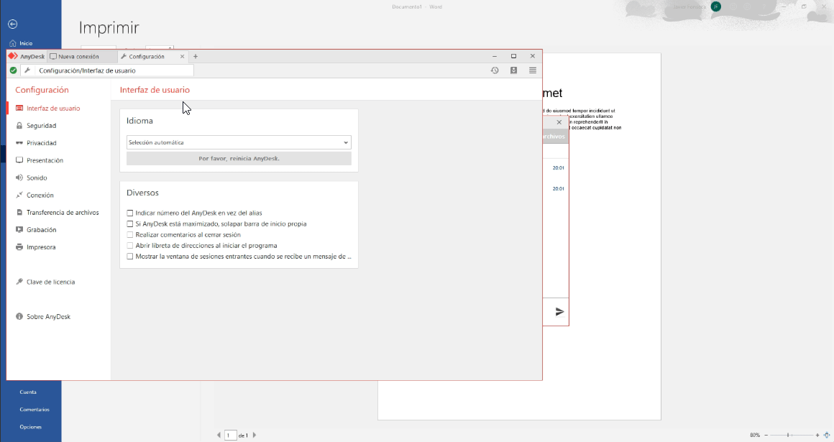The image size is (834, 442).
Task: Add a new AnyDesk tab
Action: pos(196,56)
